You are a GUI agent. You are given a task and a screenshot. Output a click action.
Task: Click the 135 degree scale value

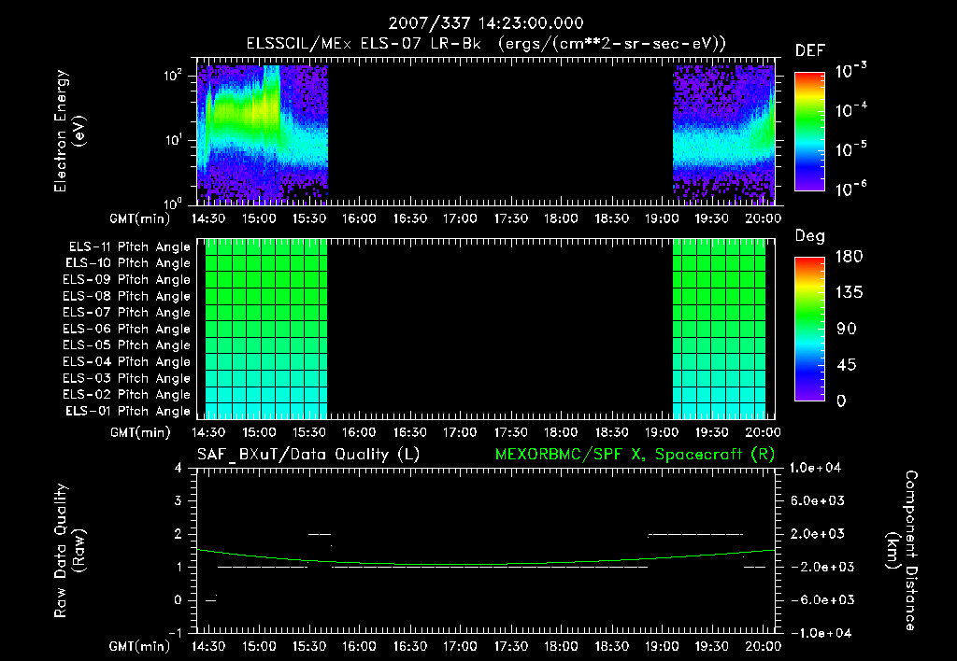[x=849, y=293]
